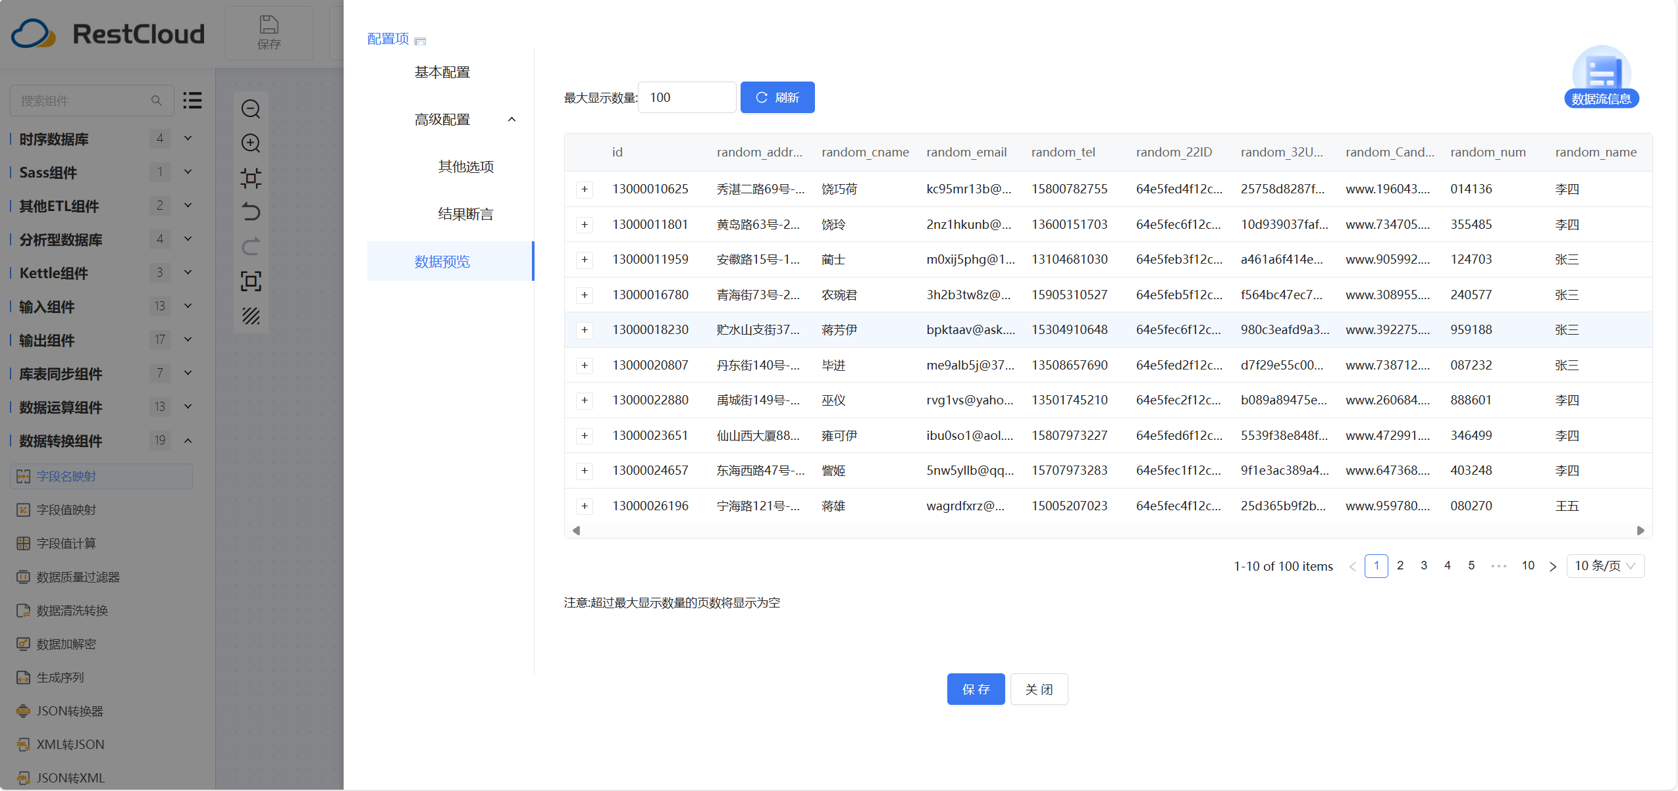Click the hatched pattern canvas icon
Viewport: 1678px width, 791px height.
[251, 316]
